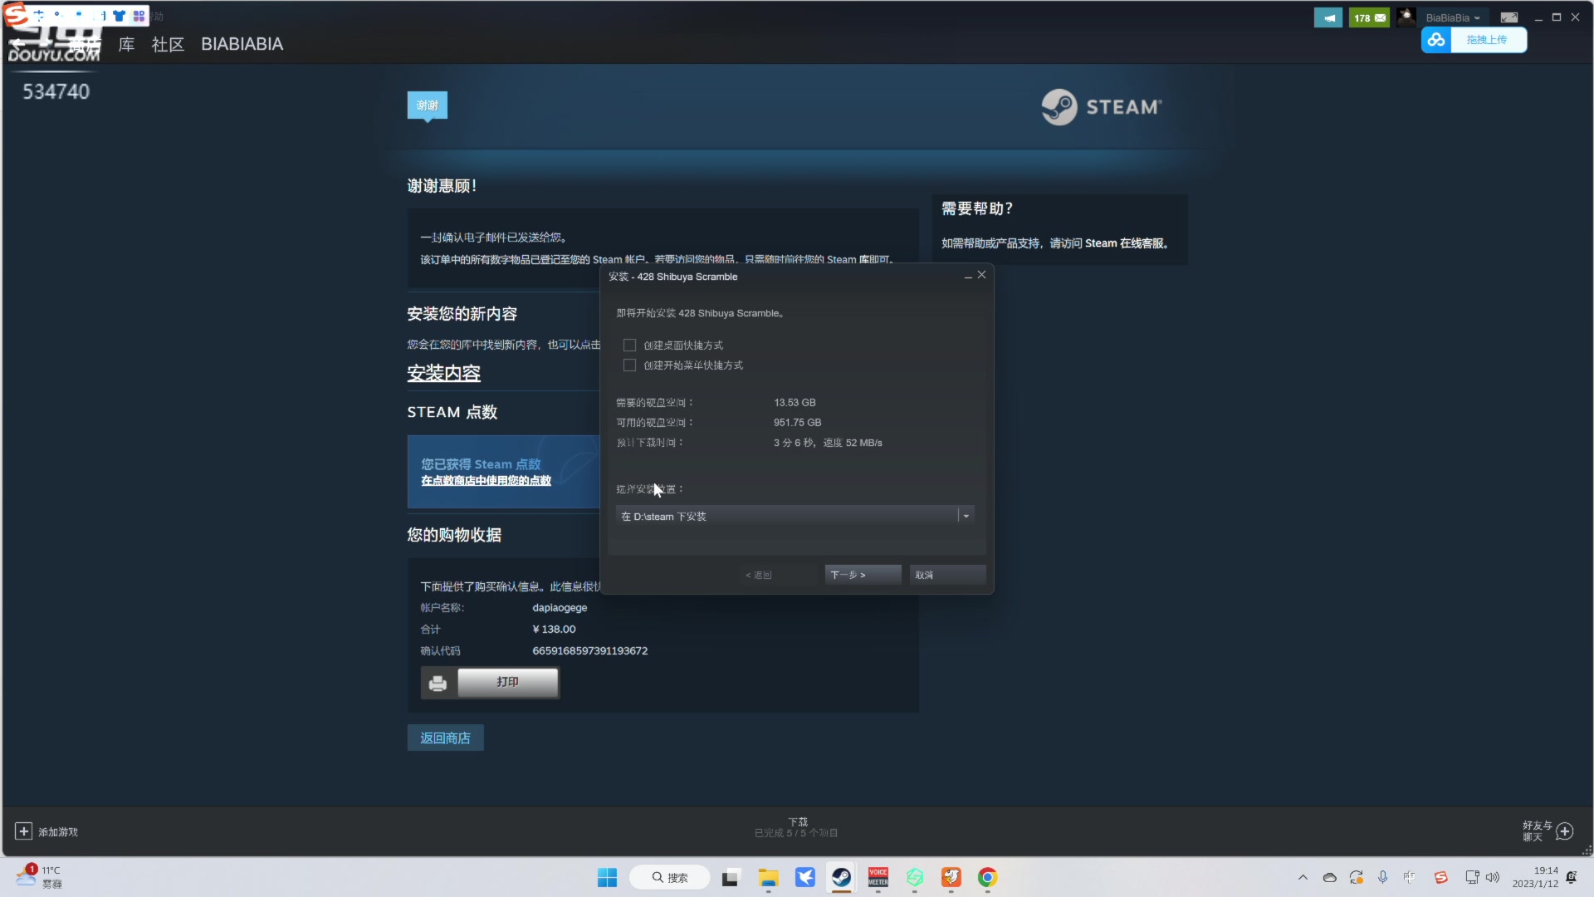Screen dimensions: 1594x897
Task: Click the 打印 print button
Action: pos(507,682)
